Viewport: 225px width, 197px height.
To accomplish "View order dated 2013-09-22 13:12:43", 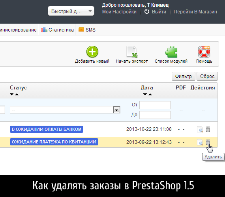I will [x=200, y=142].
